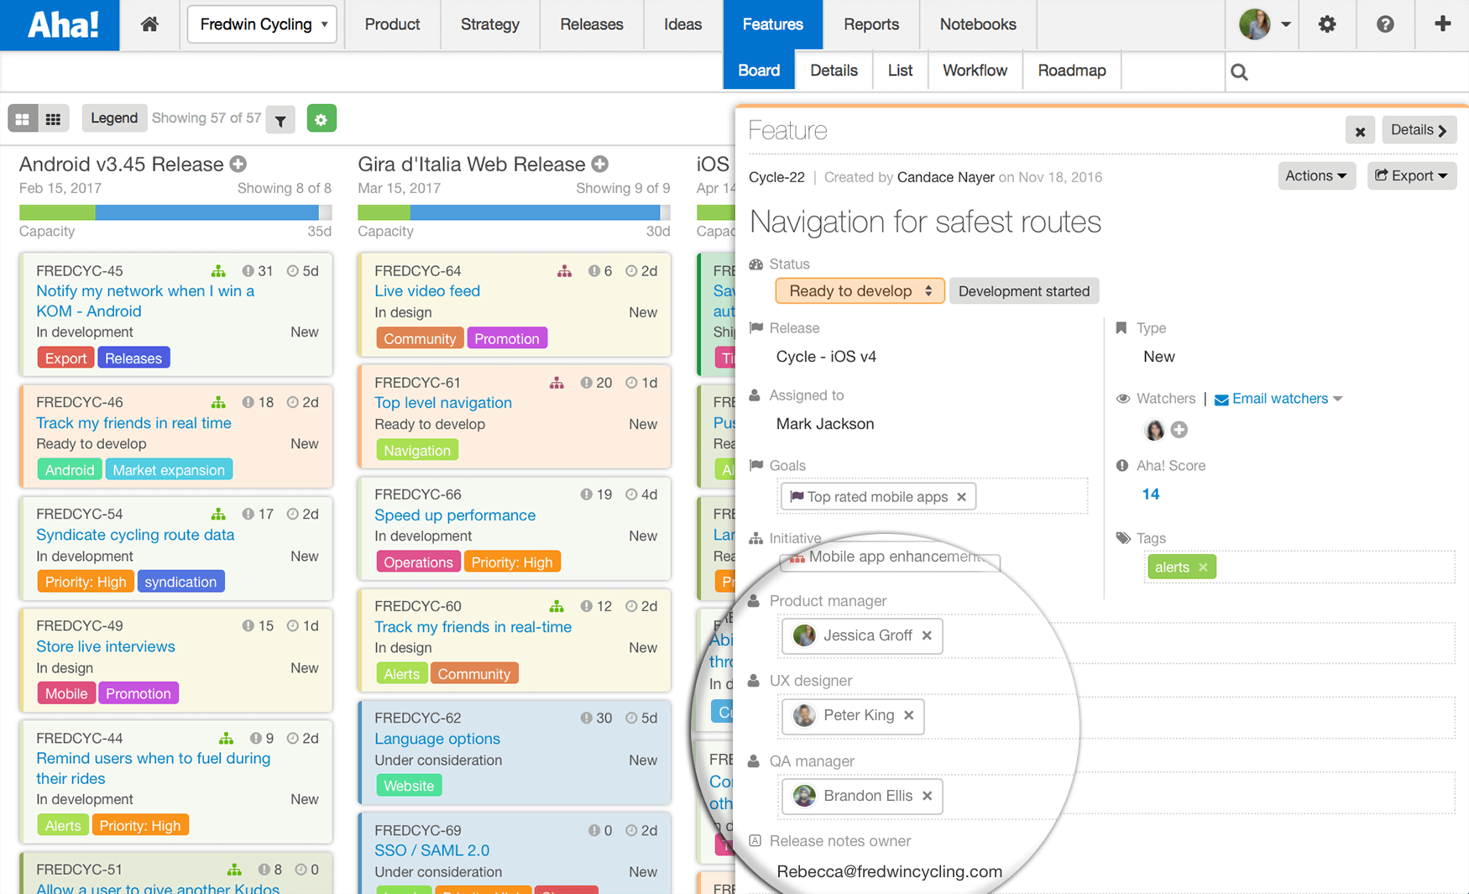Screen dimensions: 1469x894
Task: Switch to large card view icon
Action: pyautogui.click(x=23, y=119)
